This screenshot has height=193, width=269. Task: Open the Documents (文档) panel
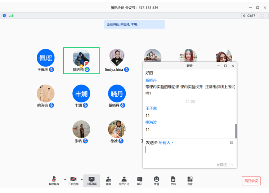point(173,181)
